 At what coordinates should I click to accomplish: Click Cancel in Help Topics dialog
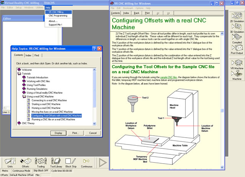93,133
